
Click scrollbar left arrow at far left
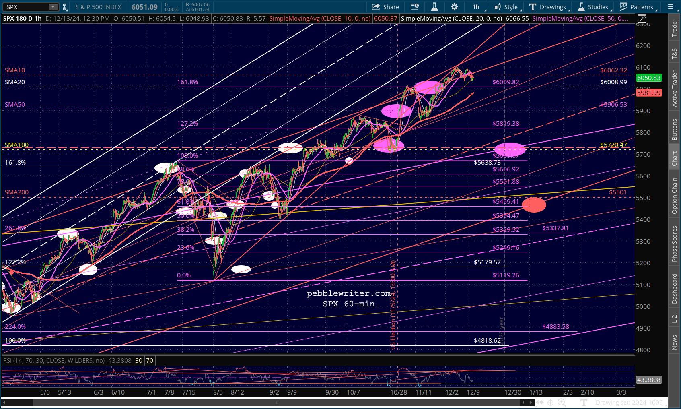(x=4, y=402)
